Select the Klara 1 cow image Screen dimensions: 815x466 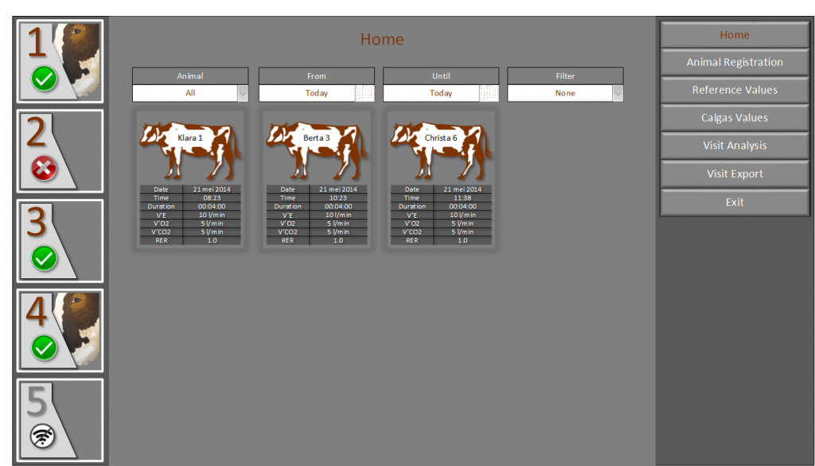click(190, 147)
